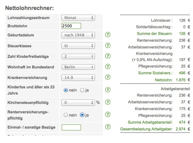Select 'nein' for Rentenversicherungspflichtig
The width and height of the screenshot is (193, 143).
66,115
